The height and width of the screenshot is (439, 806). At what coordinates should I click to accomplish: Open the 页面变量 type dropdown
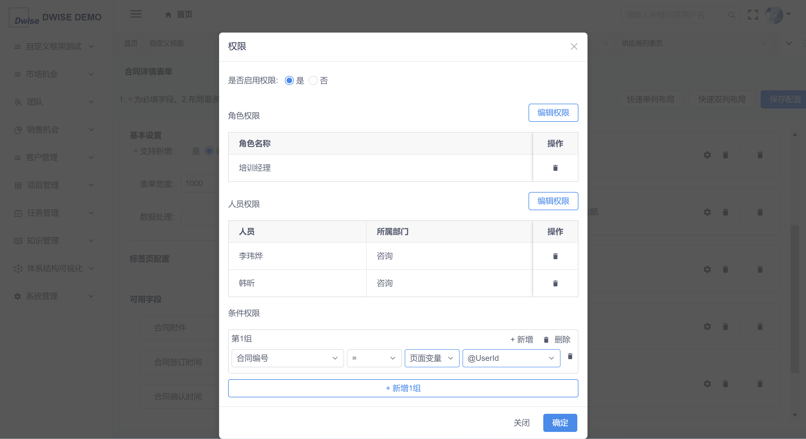tap(431, 358)
